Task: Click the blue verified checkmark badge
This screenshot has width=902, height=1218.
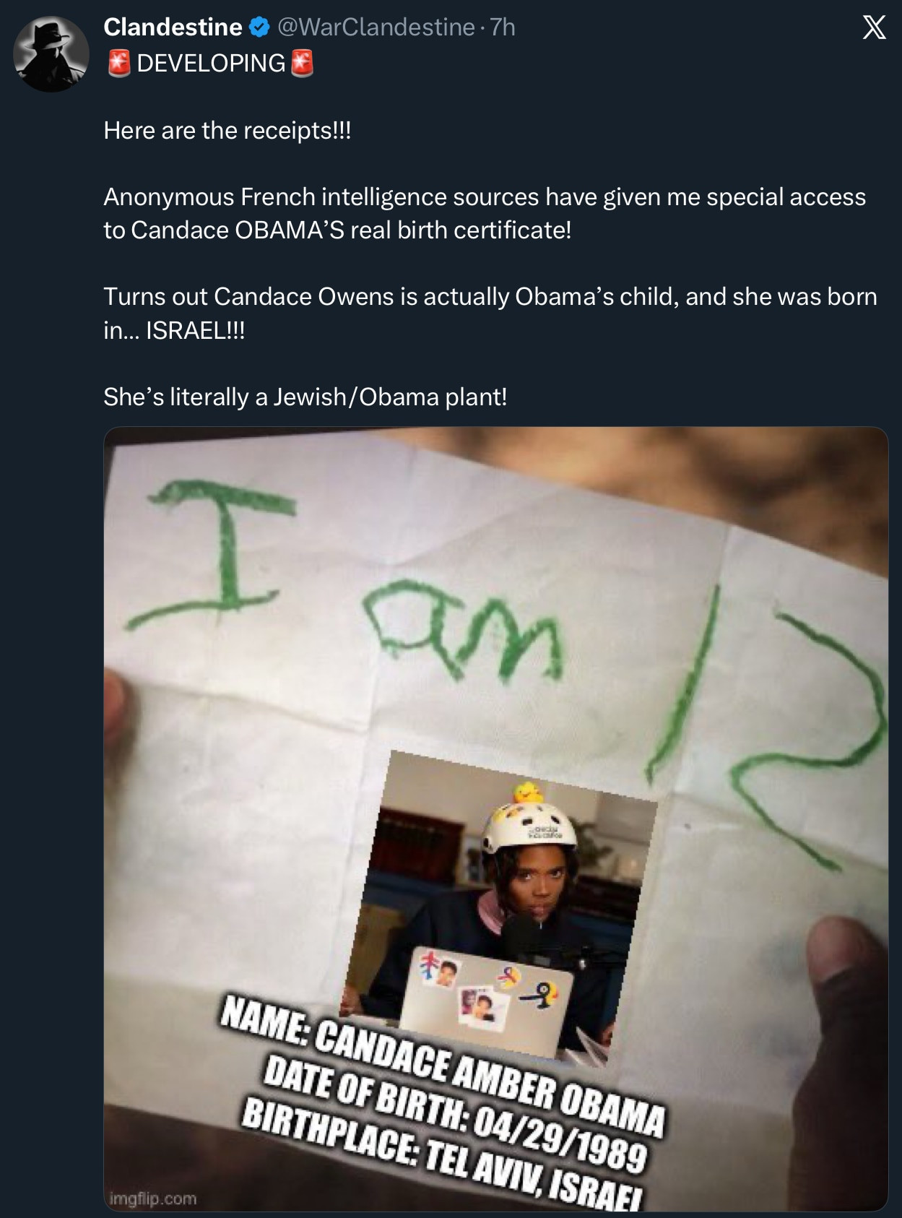Action: (x=259, y=27)
